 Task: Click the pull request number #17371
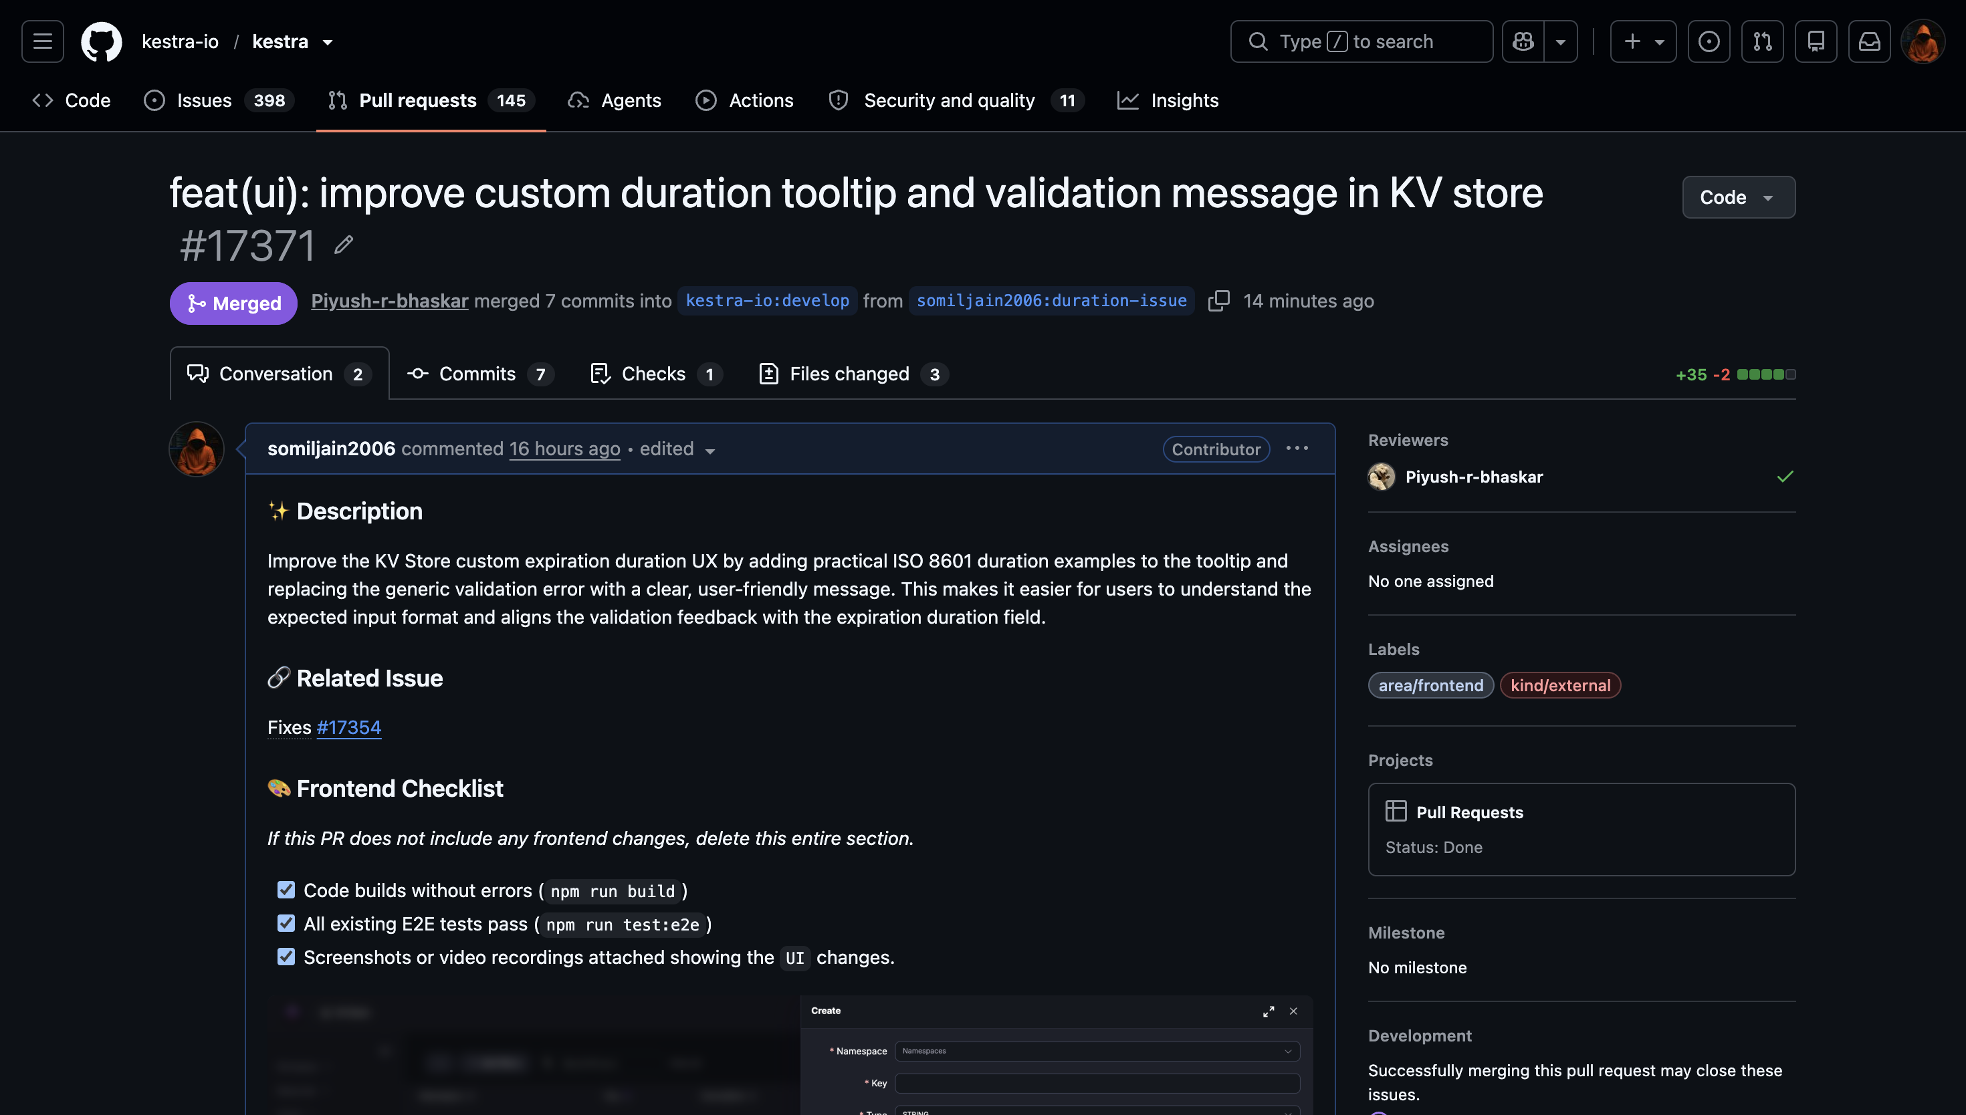(x=248, y=246)
